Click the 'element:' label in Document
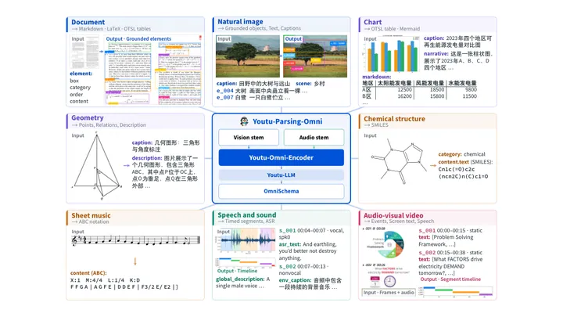Image resolution: width=563 pixels, height=317 pixels. point(81,74)
